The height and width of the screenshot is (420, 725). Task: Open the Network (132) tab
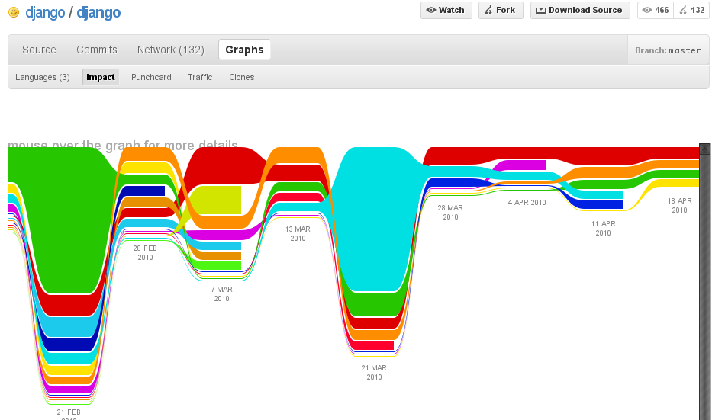point(171,50)
